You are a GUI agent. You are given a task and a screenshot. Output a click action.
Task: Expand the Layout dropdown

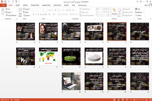pos(27,9)
